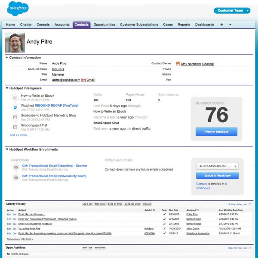Click Andy Pitre's profile photo
258x258 pixels.
tap(15, 43)
